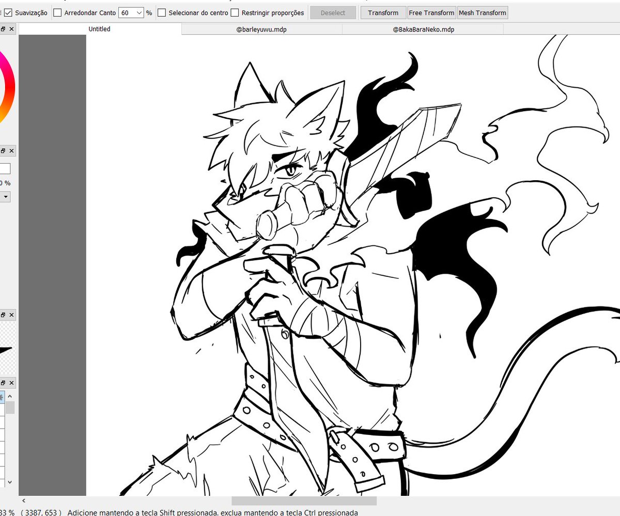Viewport: 620px width, 516px height.
Task: Click the brush list scroll-up arrow
Action: click(x=10, y=396)
